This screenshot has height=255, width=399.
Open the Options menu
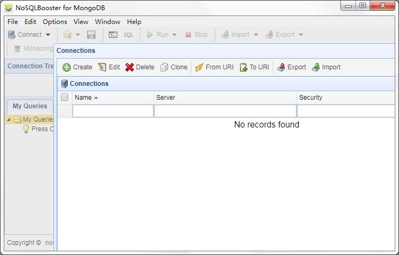[x=55, y=22]
